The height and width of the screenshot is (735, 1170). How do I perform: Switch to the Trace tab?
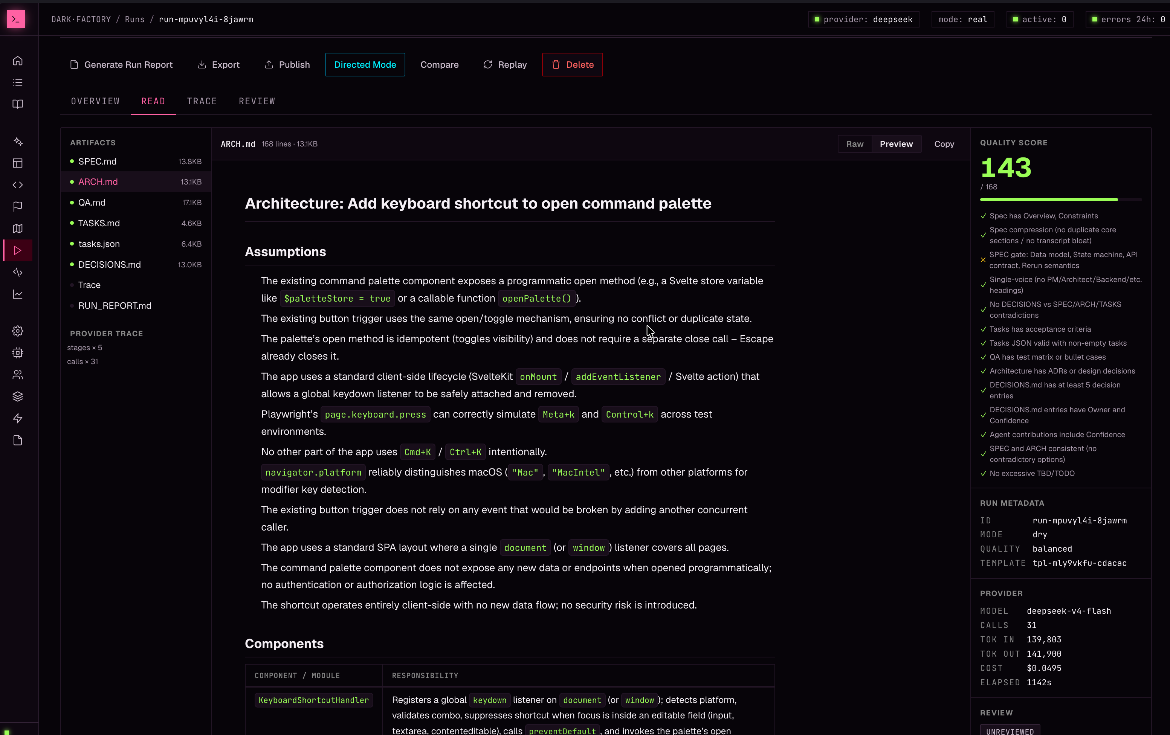(202, 101)
